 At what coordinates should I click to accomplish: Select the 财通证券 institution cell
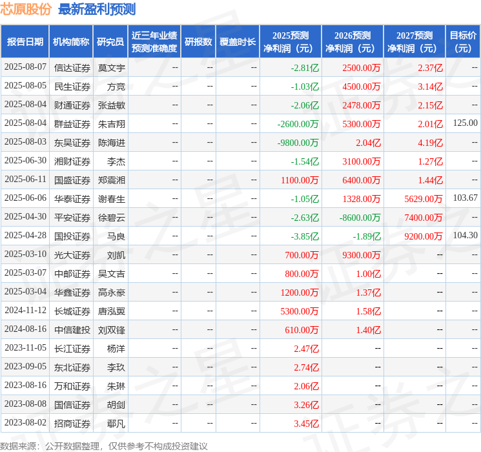point(72,105)
